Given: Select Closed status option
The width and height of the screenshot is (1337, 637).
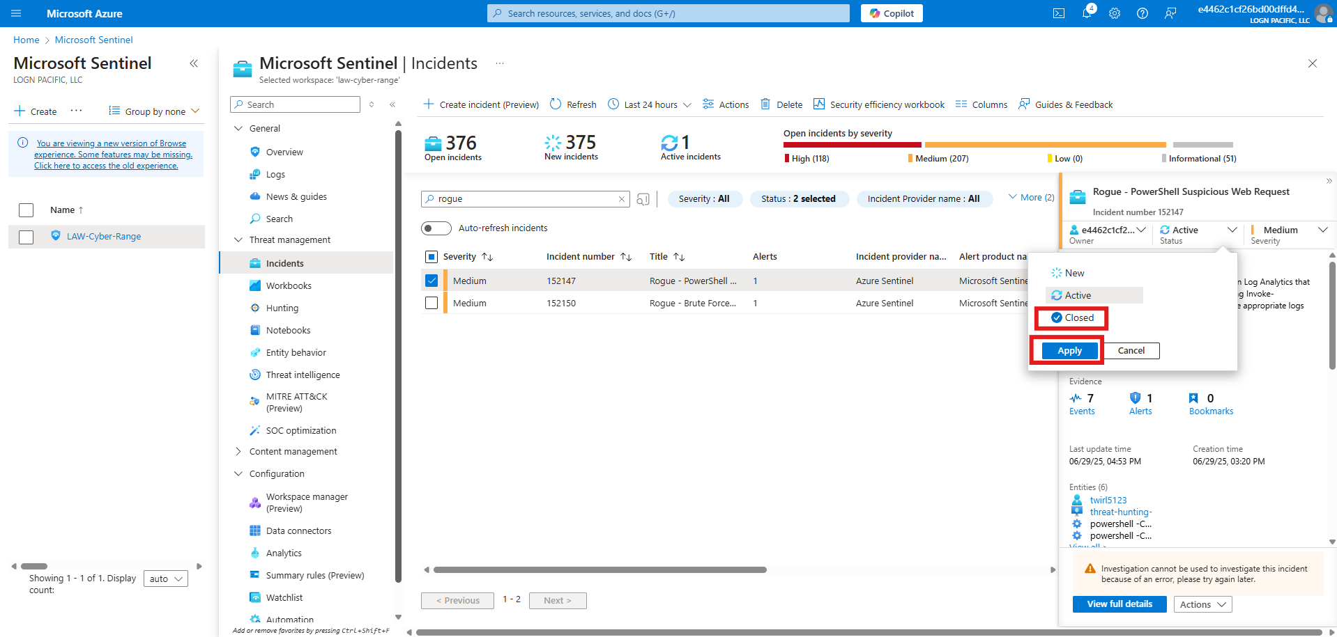Looking at the screenshot, I should click(1072, 317).
